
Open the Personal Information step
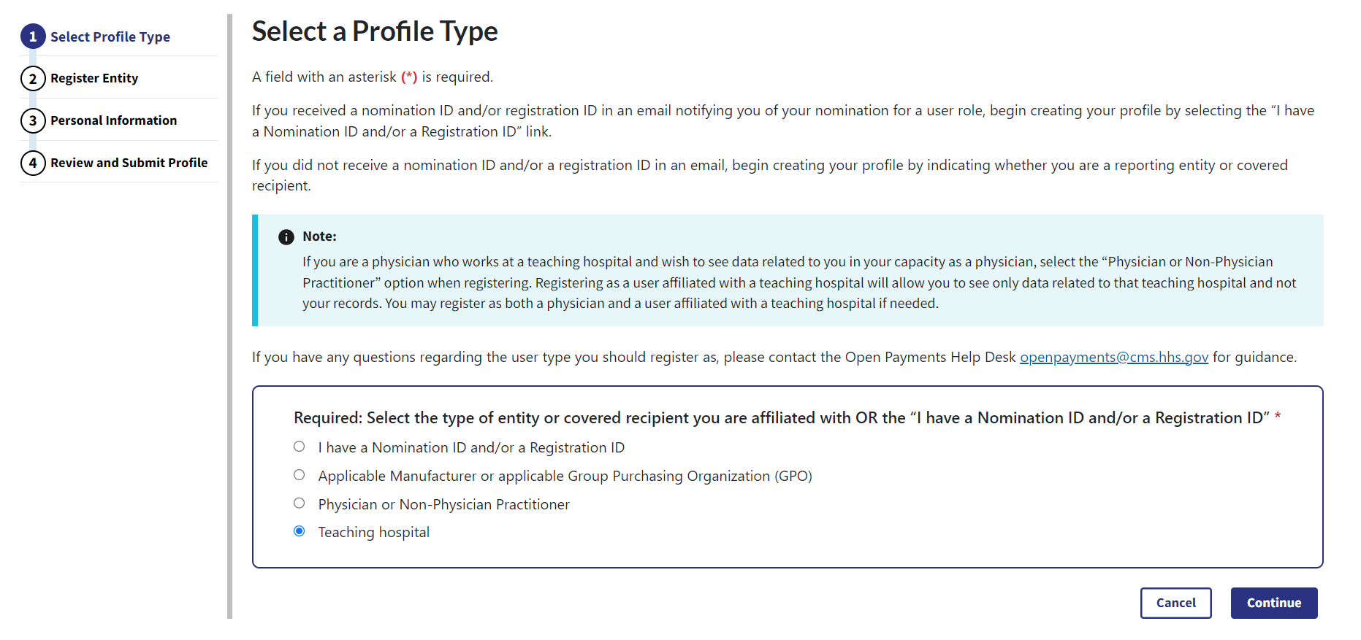(x=113, y=120)
